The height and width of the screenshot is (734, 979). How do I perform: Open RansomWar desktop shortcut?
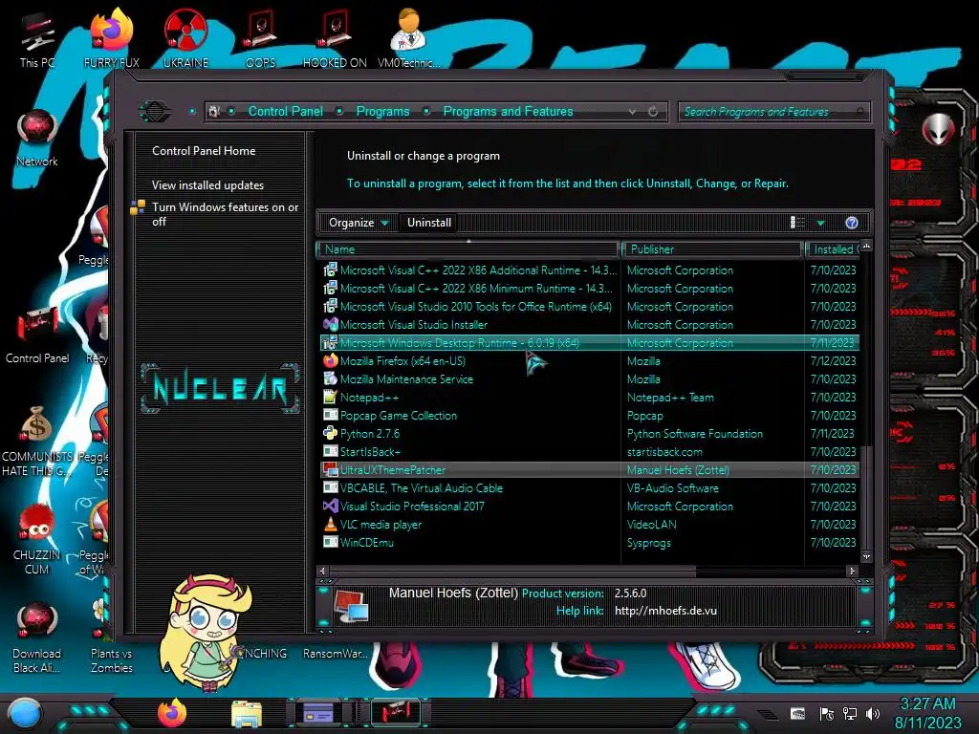coord(335,653)
